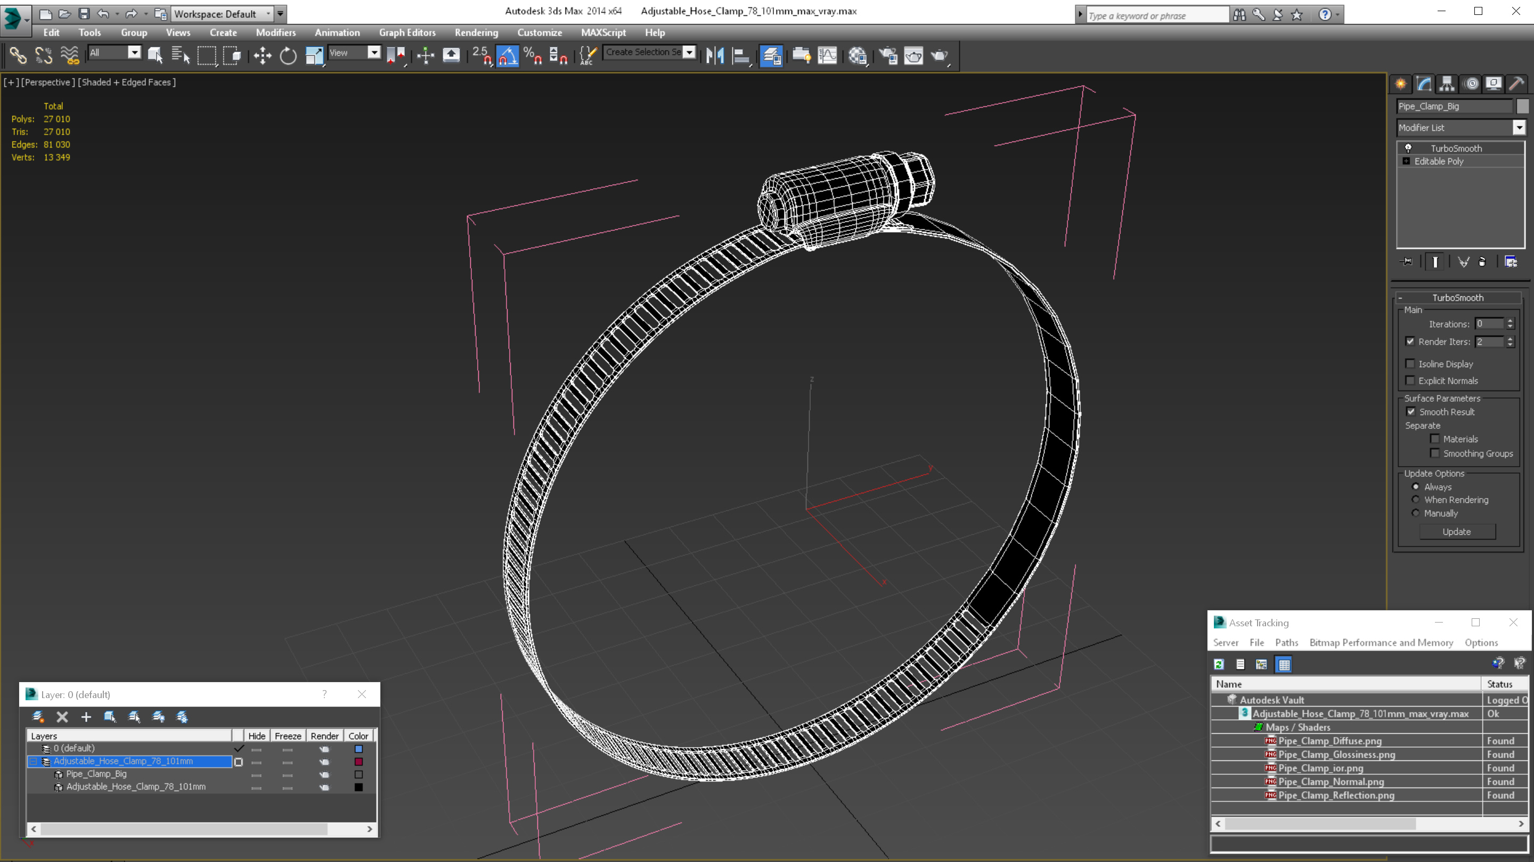Collapse the TurboSmooth rollout header
This screenshot has height=862, width=1534.
pyautogui.click(x=1458, y=297)
